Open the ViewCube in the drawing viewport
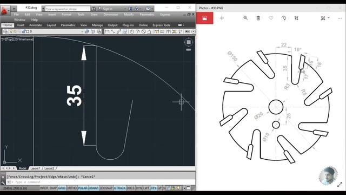Screen dimensions: 346x195 coord(189,42)
